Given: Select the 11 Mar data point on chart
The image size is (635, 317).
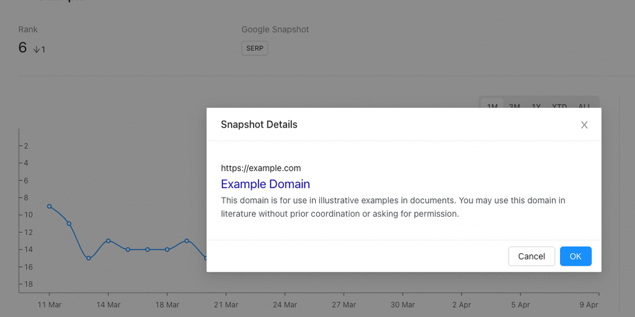Looking at the screenshot, I should (x=49, y=206).
